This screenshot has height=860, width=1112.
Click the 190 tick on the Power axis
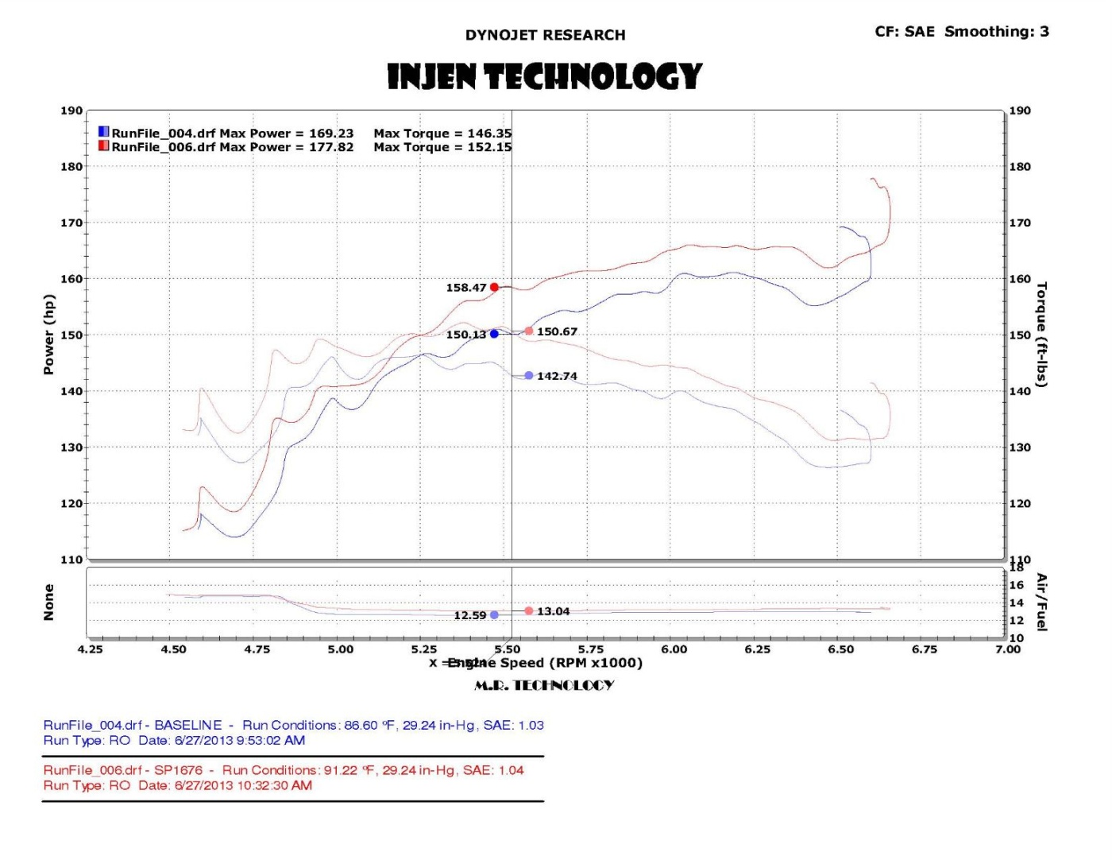point(71,110)
